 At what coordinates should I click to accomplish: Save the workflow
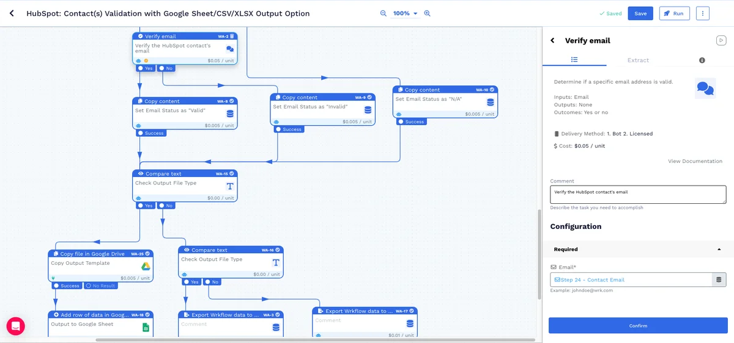640,13
